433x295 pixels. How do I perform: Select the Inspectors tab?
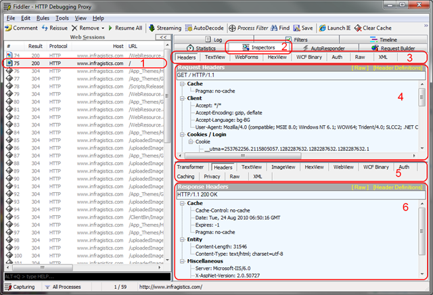(258, 47)
